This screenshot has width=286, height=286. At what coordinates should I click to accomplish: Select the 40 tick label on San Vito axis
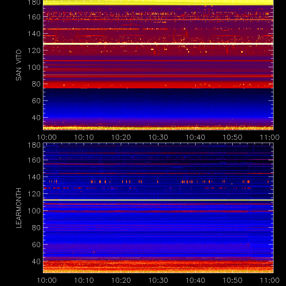click(x=36, y=118)
